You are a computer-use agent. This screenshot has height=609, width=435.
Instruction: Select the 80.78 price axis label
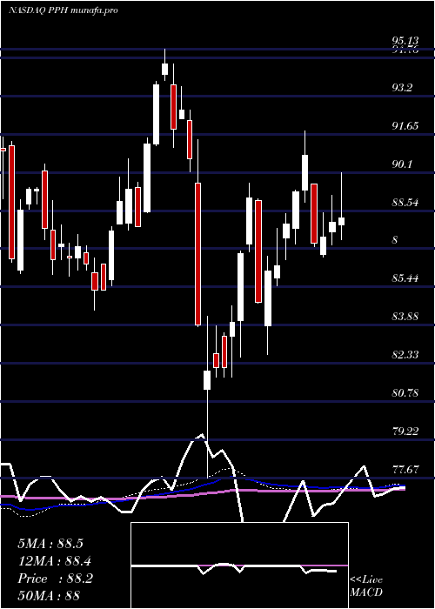(405, 392)
